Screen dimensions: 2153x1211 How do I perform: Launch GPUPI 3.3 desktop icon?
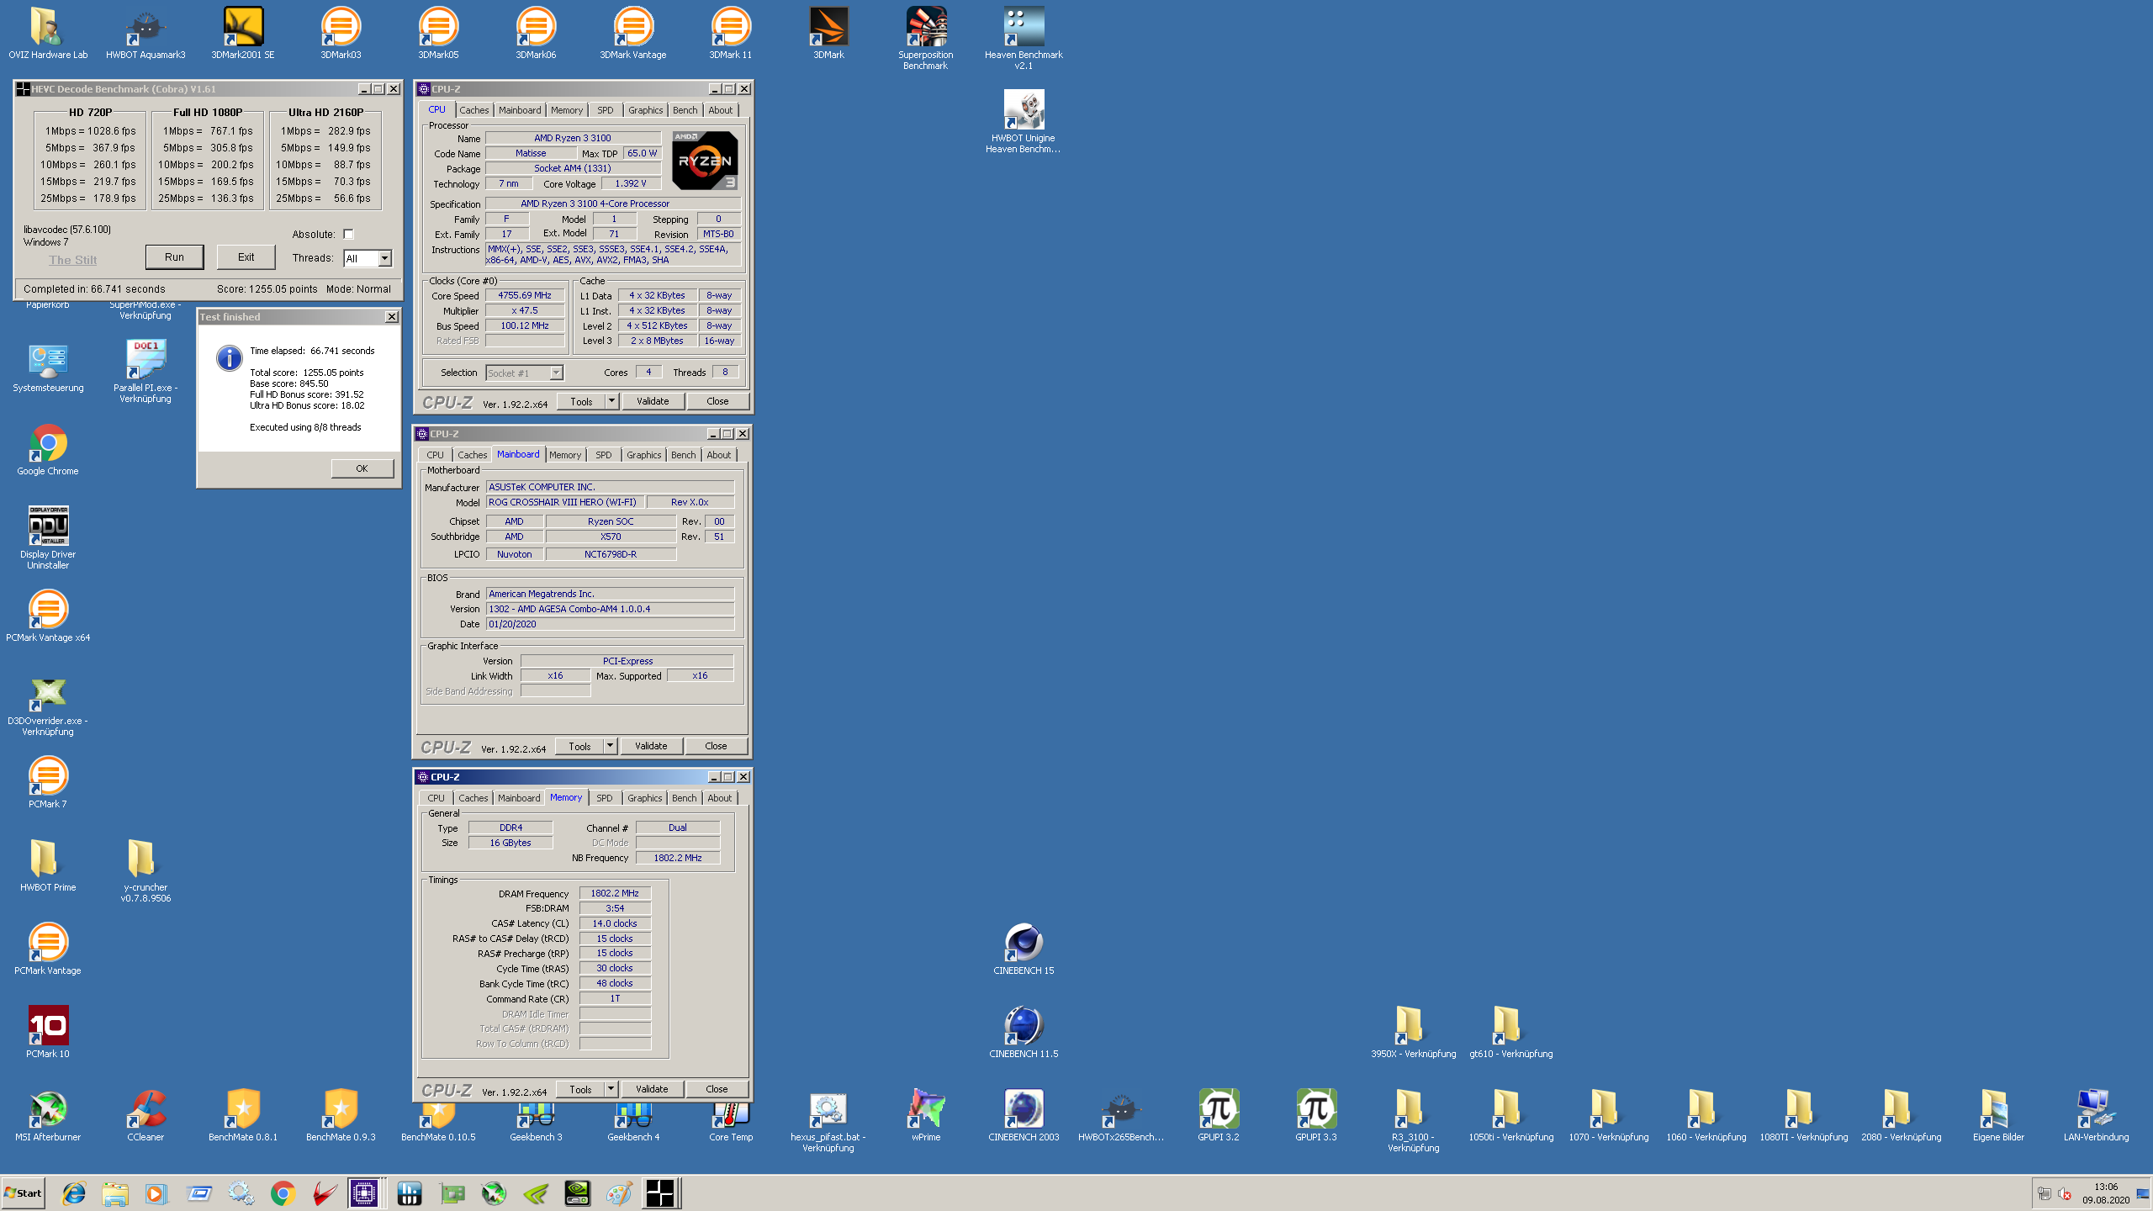pyautogui.click(x=1316, y=1115)
